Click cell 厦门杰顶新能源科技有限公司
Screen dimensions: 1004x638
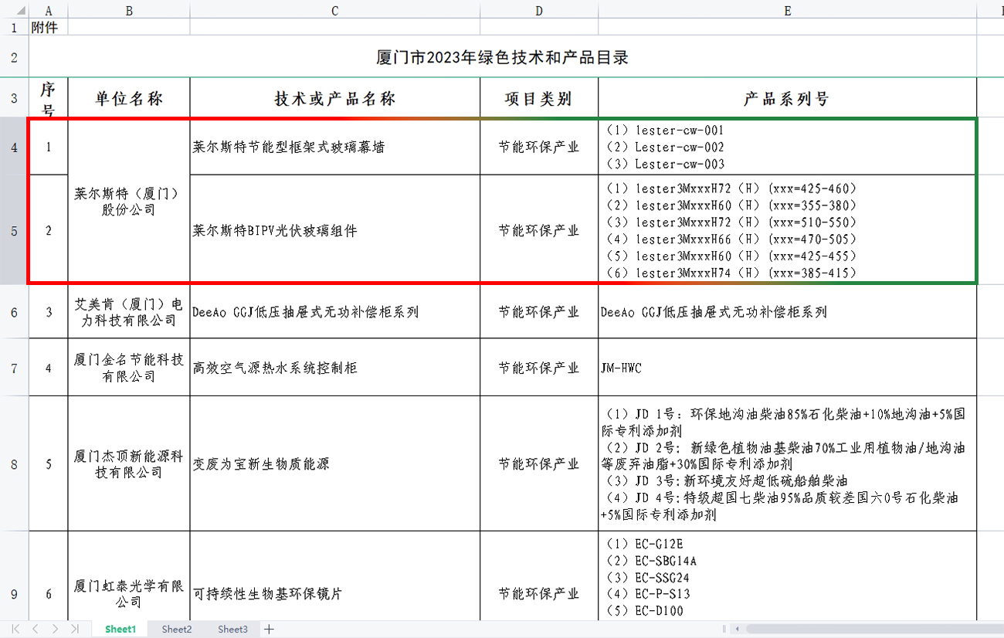point(129,464)
